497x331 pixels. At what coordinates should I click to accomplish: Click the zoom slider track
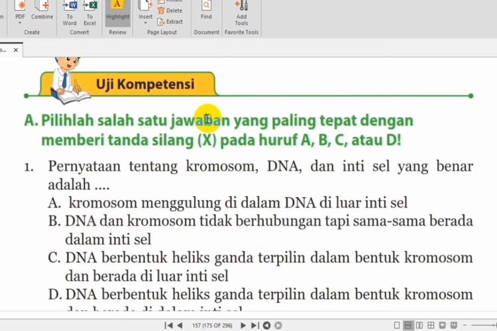coord(484,325)
